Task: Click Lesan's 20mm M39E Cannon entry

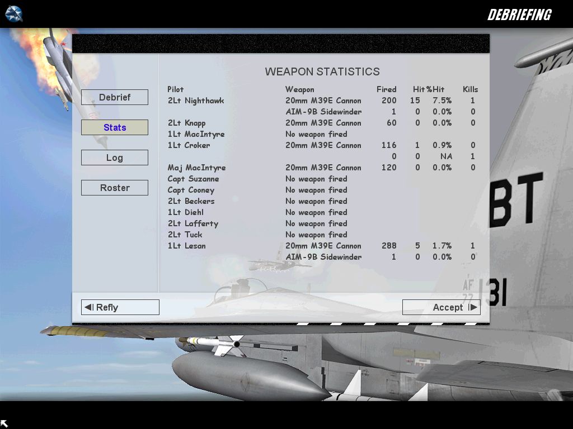Action: coord(323,246)
